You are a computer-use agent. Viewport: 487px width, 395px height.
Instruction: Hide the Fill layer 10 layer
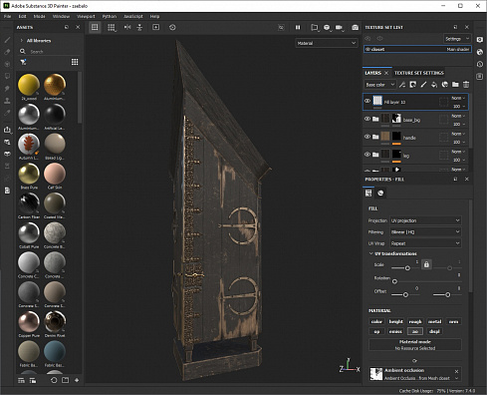point(367,101)
